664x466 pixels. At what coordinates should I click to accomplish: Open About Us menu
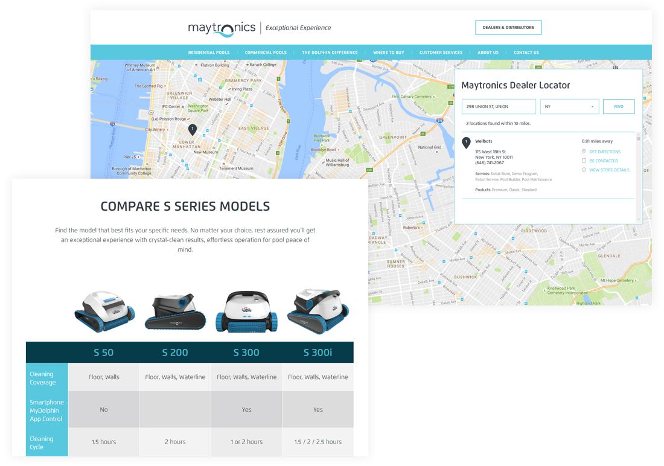click(488, 53)
